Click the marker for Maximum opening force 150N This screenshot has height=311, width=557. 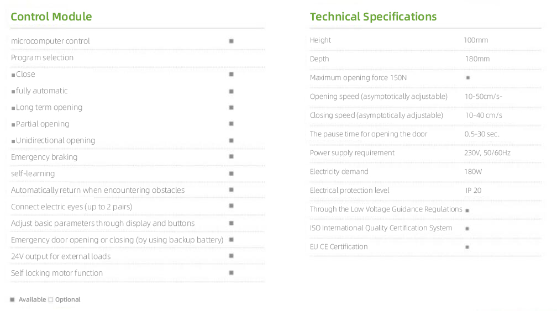tap(468, 78)
